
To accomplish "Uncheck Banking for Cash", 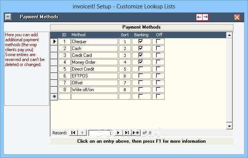I will click(141, 48).
